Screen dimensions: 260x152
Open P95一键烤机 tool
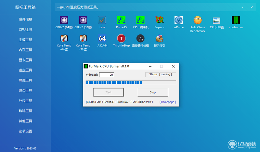pos(140,22)
